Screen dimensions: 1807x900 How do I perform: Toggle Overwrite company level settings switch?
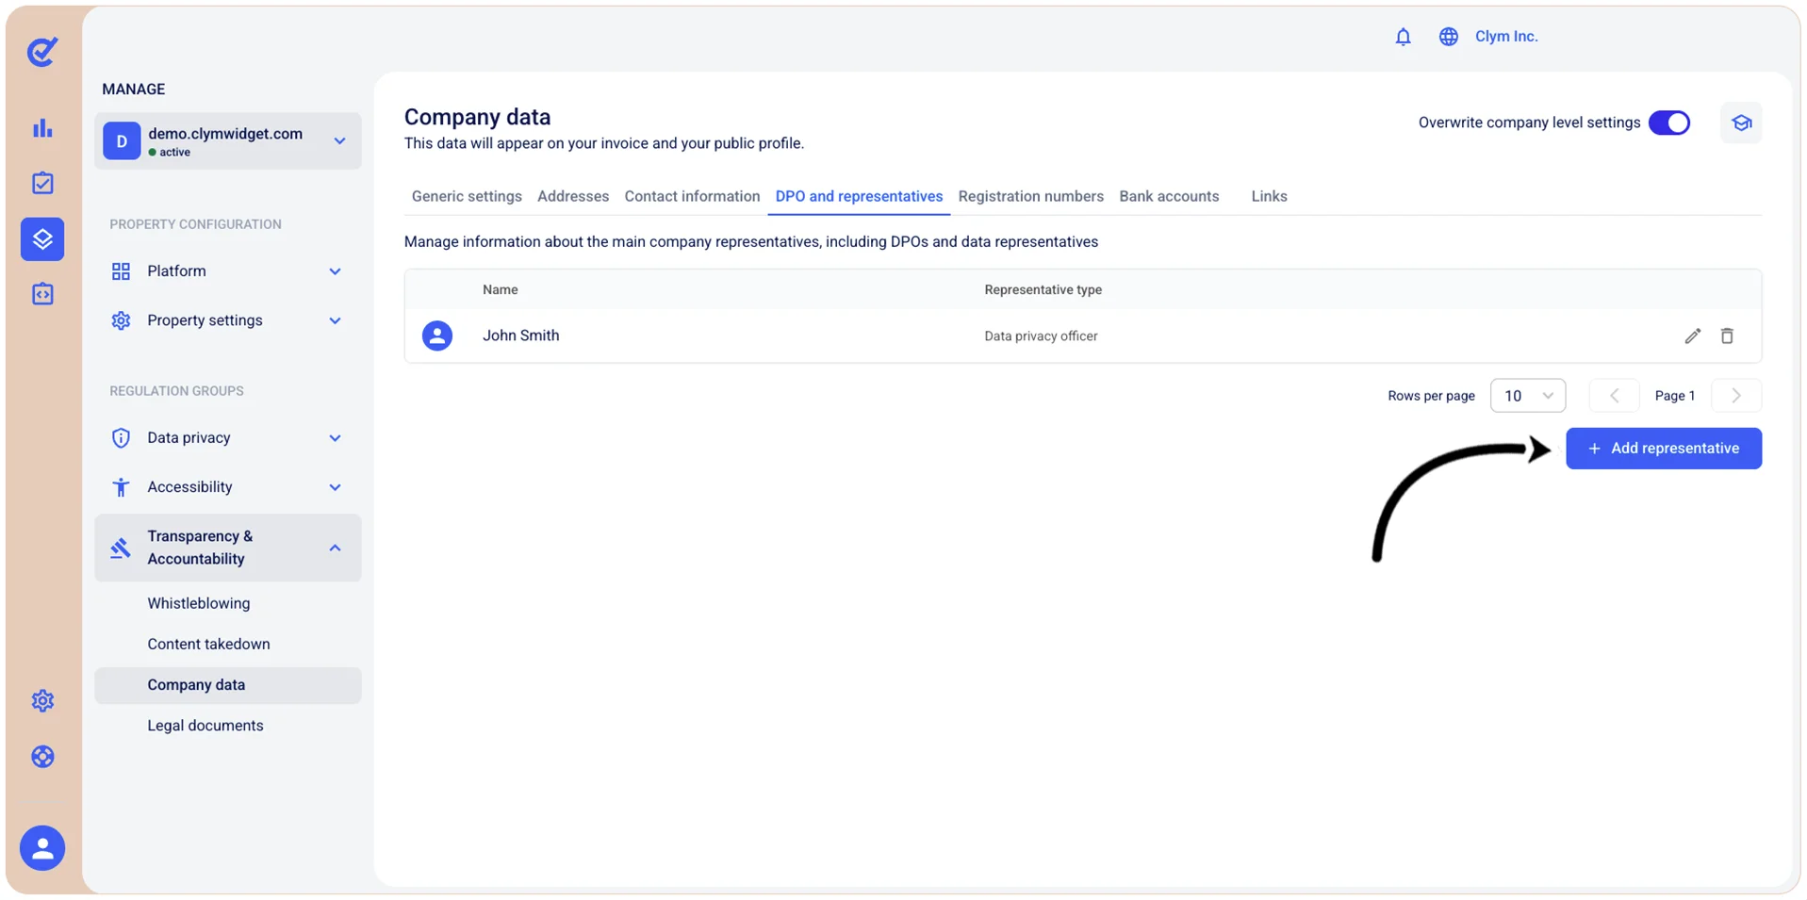[1668, 123]
